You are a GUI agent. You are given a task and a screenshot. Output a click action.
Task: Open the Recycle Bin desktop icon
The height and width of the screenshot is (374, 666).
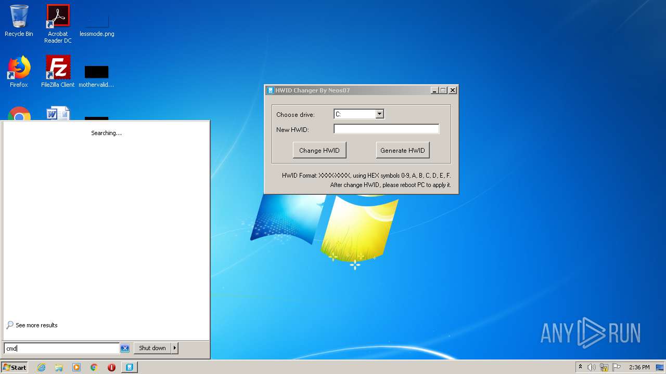coord(19,21)
